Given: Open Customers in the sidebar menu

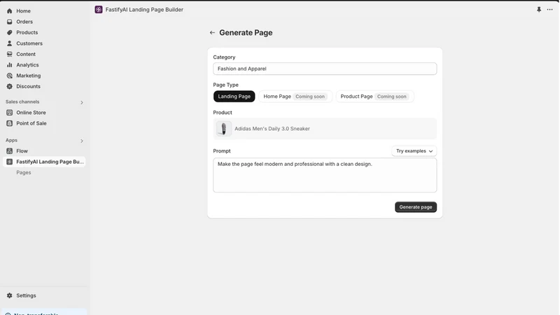Looking at the screenshot, I should pyautogui.click(x=29, y=43).
